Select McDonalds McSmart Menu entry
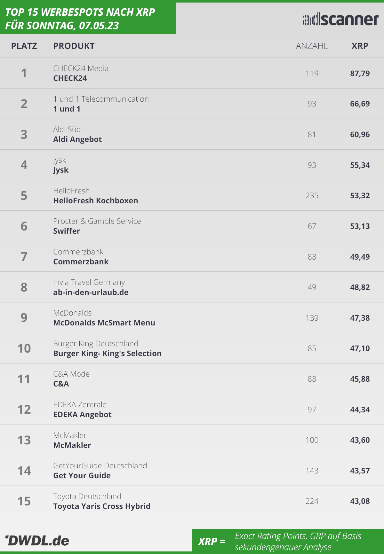This screenshot has height=554, width=384. click(x=104, y=323)
